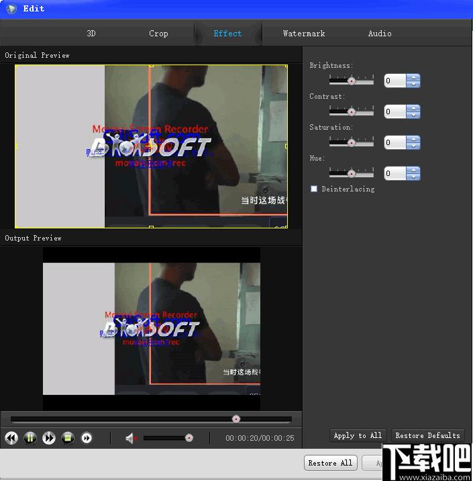Click the crop handle on top edge

coord(152,65)
